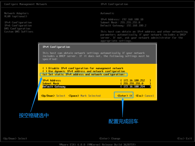Choose DNS Configuration menu entry
The image size is (195, 146).
[x=17, y=29]
